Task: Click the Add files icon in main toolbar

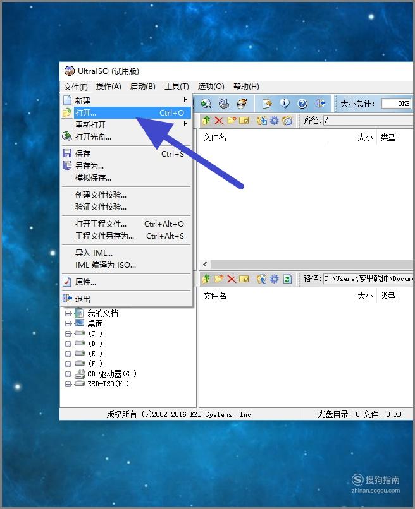Action: [x=268, y=104]
